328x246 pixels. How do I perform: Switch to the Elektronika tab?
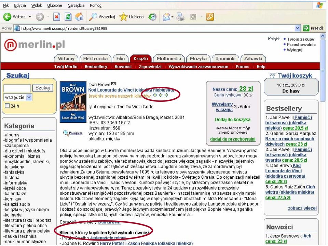click(95, 58)
